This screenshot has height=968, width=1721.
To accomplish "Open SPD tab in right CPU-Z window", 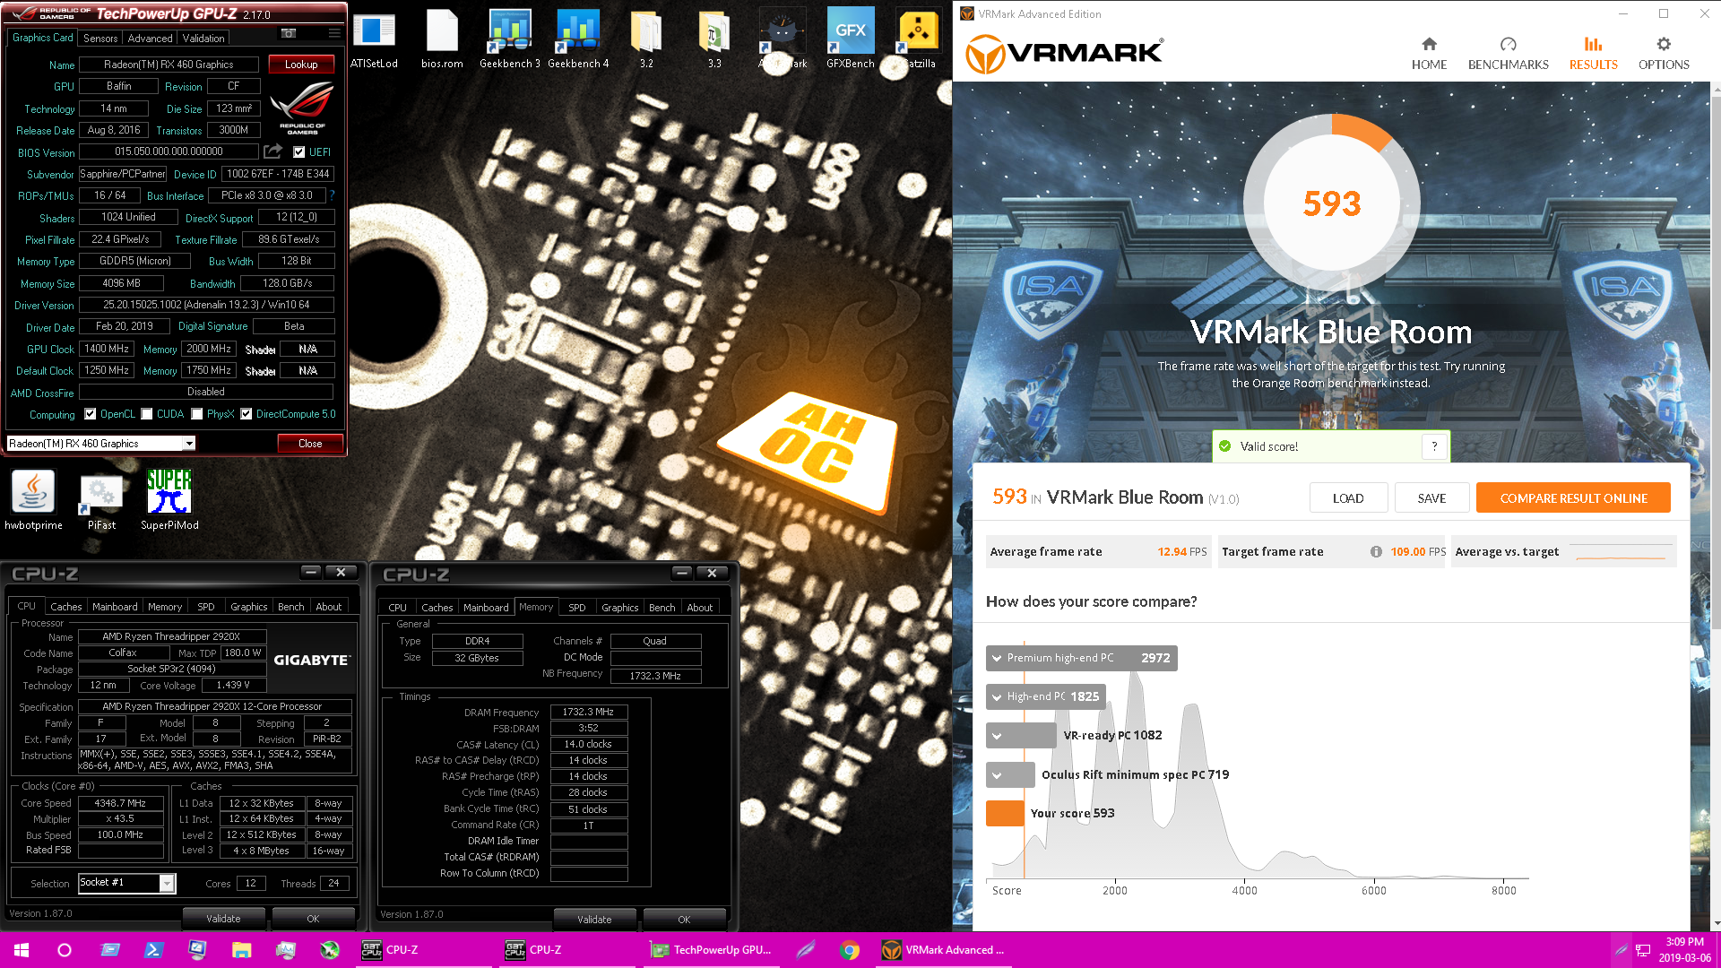I will pos(576,608).
